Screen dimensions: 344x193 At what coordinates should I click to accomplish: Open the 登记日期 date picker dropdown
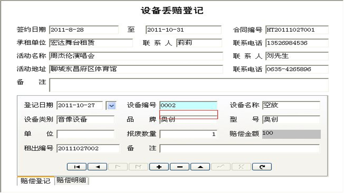click(112, 105)
